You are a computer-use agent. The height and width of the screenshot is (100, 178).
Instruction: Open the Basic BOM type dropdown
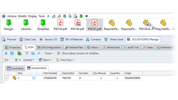pos(45,60)
